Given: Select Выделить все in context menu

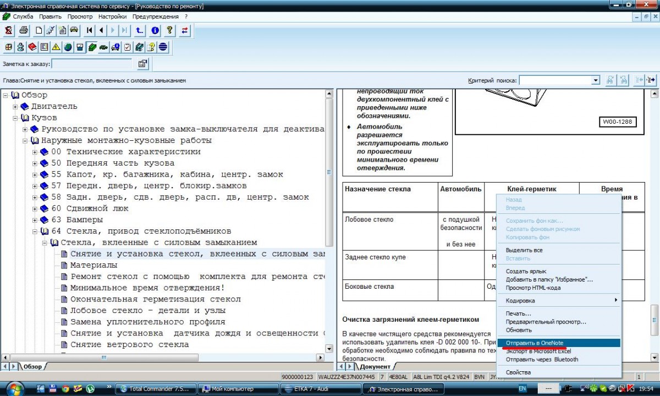Looking at the screenshot, I should 558,250.
